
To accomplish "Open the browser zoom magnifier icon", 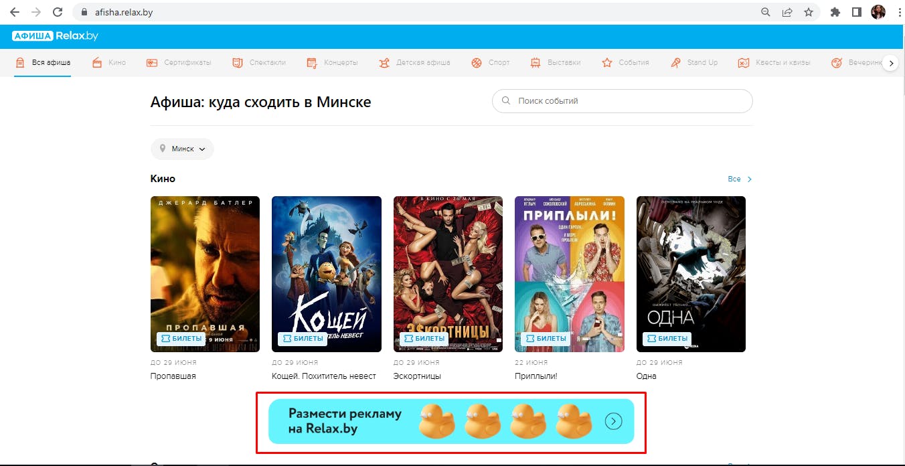I will [x=766, y=12].
